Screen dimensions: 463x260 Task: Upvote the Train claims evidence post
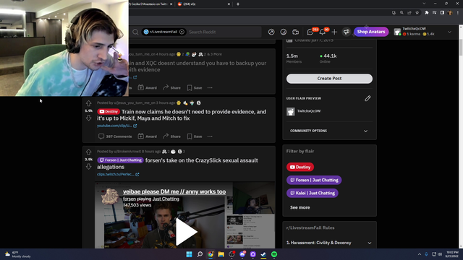[x=88, y=103]
